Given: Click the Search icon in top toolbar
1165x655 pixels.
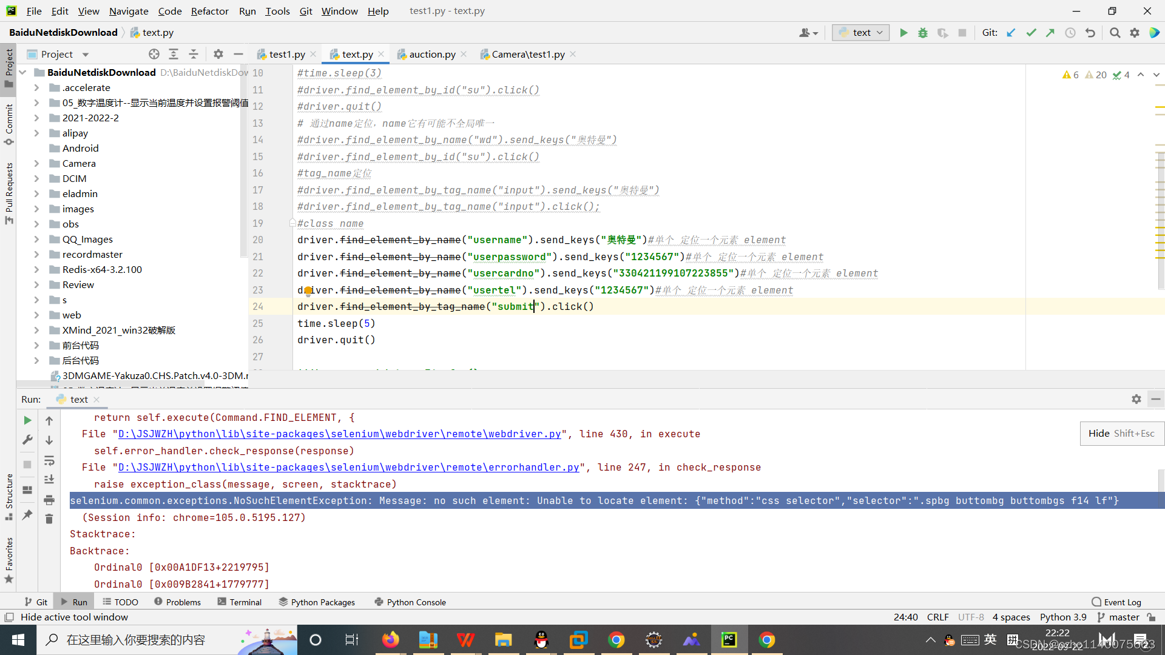Looking at the screenshot, I should coord(1115,33).
